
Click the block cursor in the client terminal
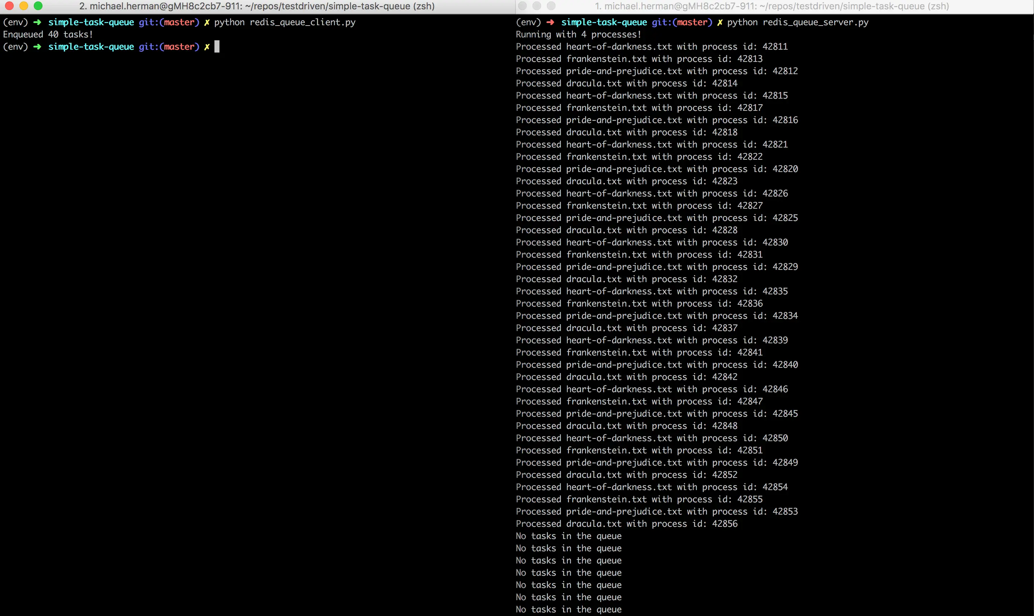pos(217,47)
